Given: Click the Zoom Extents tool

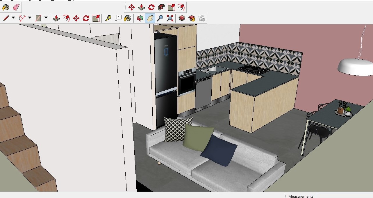Looking at the screenshot, I should 170,18.
